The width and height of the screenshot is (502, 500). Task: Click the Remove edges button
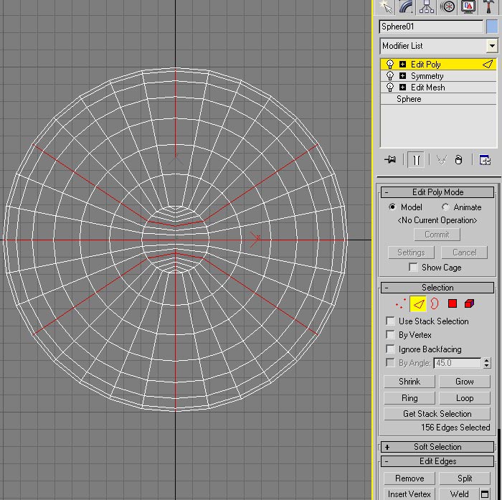(409, 478)
